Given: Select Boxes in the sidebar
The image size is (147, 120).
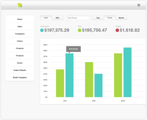Looking at the screenshot, I should [20, 63].
